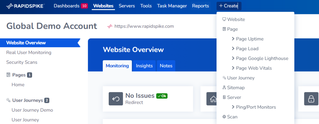Image resolution: width=319 pixels, height=124 pixels.
Task: Open User Journey Demo in sidebar
Action: pos(32,110)
